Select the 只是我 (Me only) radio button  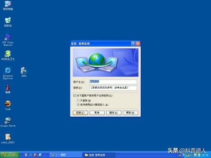[x=78, y=100]
